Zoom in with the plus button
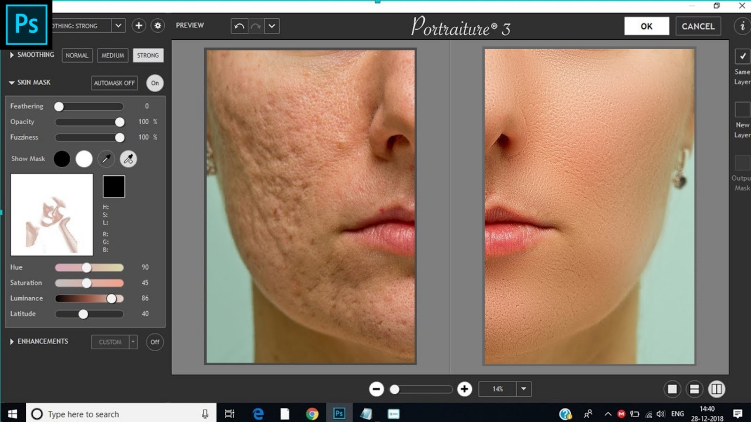This screenshot has height=422, width=751. pyautogui.click(x=464, y=389)
